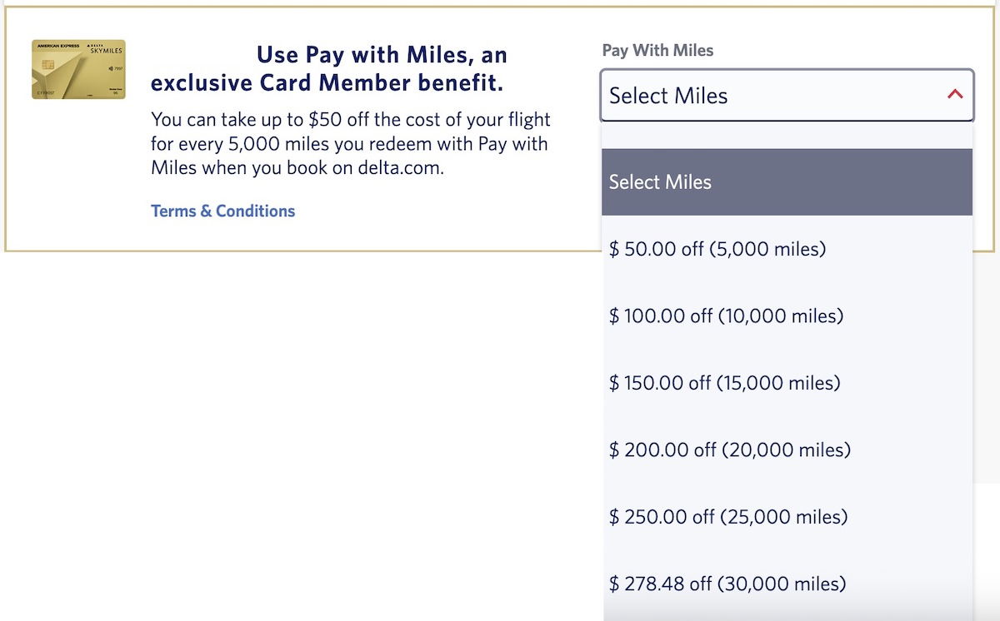Pick the $100.00 off (10,000 miles) option

726,315
